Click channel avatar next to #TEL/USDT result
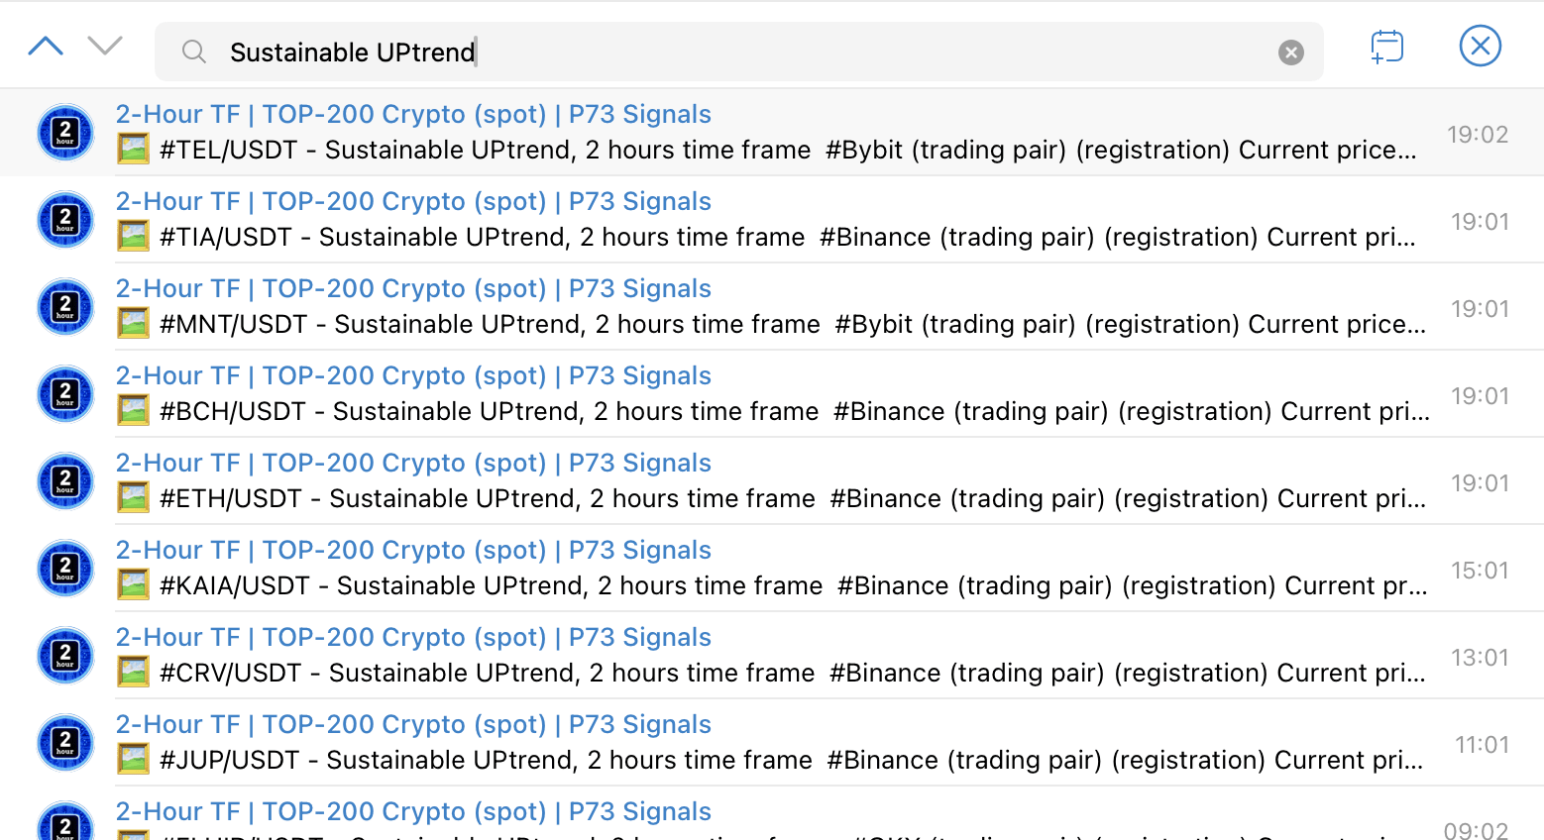1544x840 pixels. click(x=65, y=133)
